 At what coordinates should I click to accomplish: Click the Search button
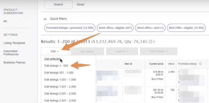pos(58,4)
